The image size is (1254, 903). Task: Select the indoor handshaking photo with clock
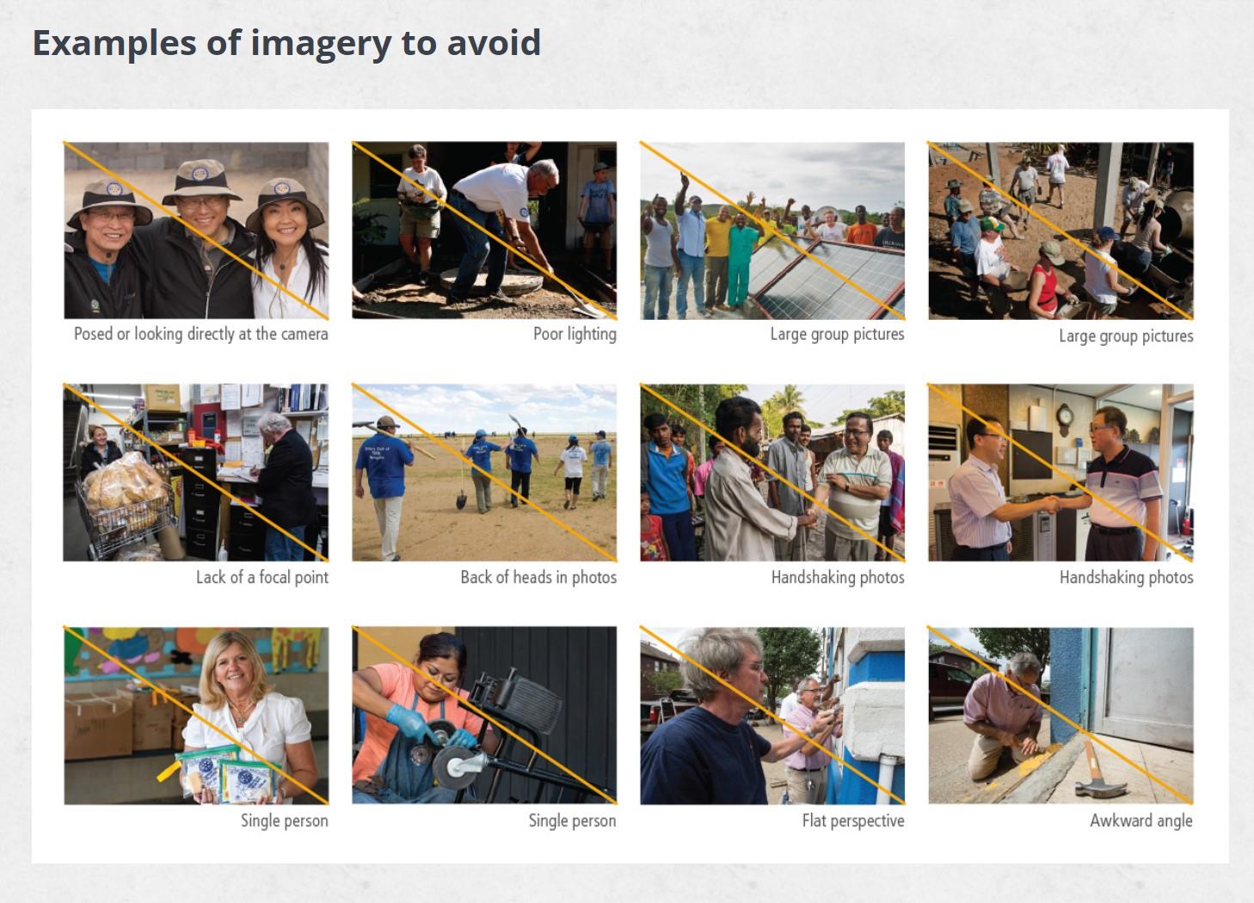pos(1060,473)
